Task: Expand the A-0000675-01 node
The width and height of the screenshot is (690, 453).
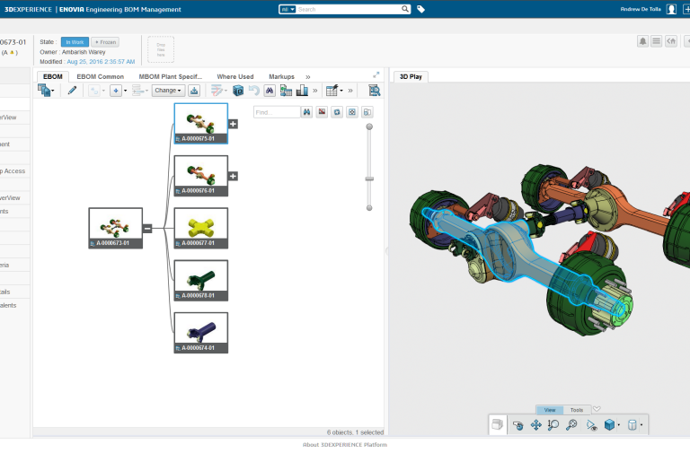Action: pos(233,124)
